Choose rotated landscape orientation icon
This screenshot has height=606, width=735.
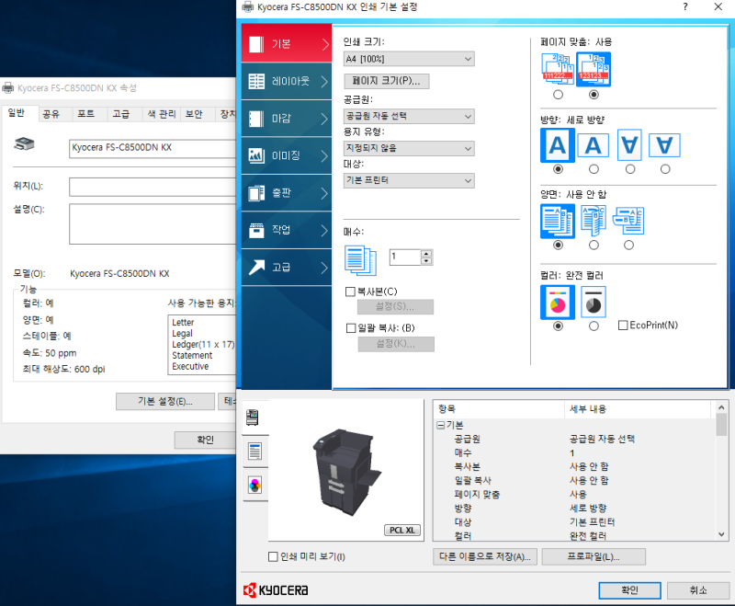(x=664, y=145)
